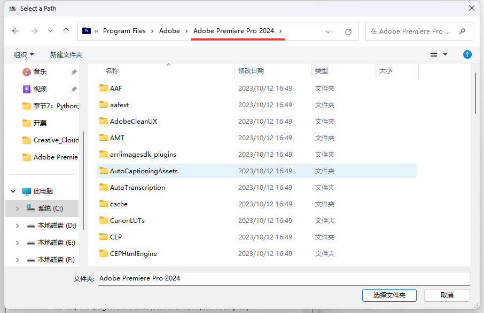The image size is (484, 313).
Task: Open the 开票 folder shortcut
Action: click(34, 123)
